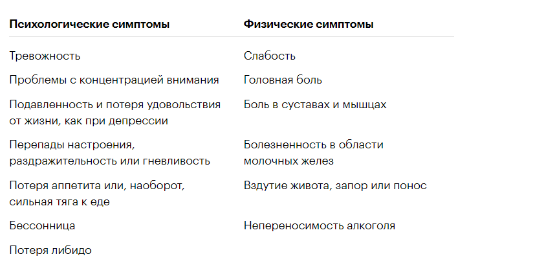Click the Физические симптомы column header

(x=309, y=25)
